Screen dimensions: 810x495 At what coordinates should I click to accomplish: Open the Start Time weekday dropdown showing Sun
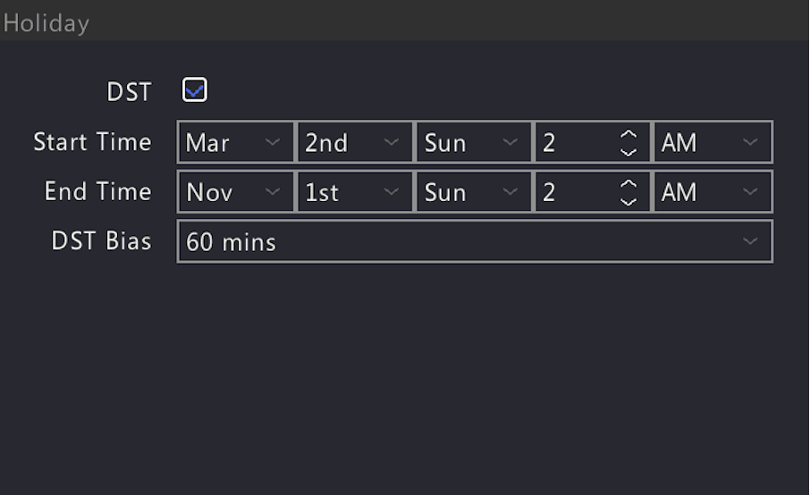click(x=474, y=142)
